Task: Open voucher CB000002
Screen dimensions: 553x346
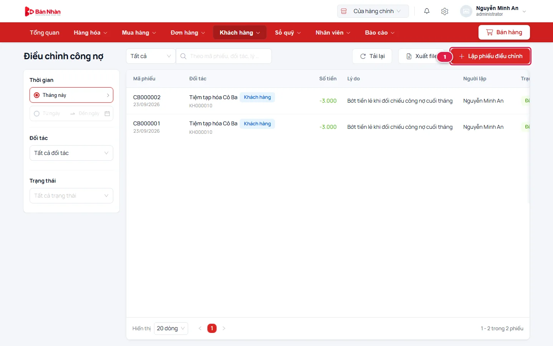Action: 147,97
